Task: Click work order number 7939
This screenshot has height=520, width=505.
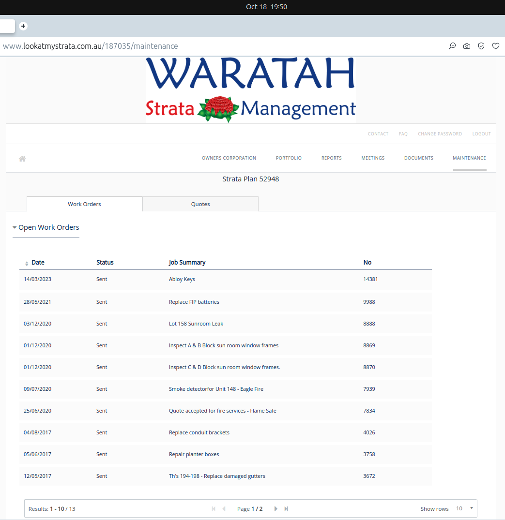Action: coord(369,389)
